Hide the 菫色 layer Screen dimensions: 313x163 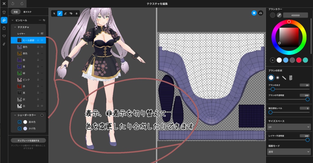[42, 47]
